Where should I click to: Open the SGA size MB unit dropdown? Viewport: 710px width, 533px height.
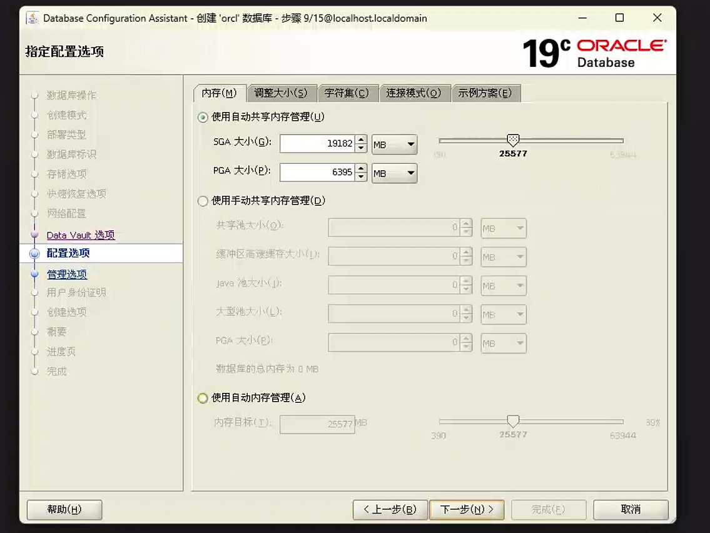tap(394, 145)
